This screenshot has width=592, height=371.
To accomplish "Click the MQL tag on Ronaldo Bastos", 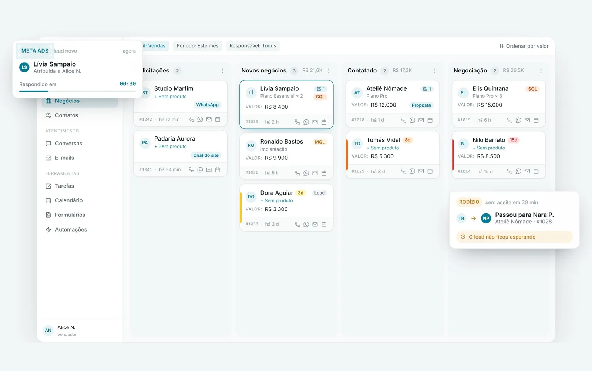I will coord(320,142).
